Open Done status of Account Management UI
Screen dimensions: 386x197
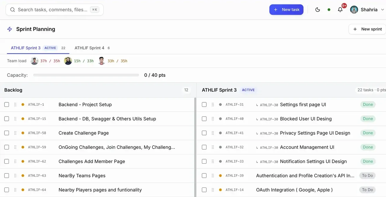368,147
